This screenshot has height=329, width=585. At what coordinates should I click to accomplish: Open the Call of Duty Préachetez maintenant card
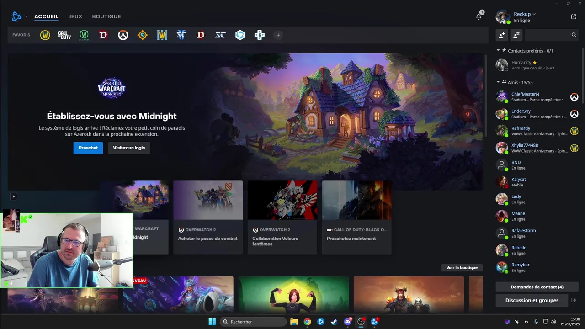(357, 218)
